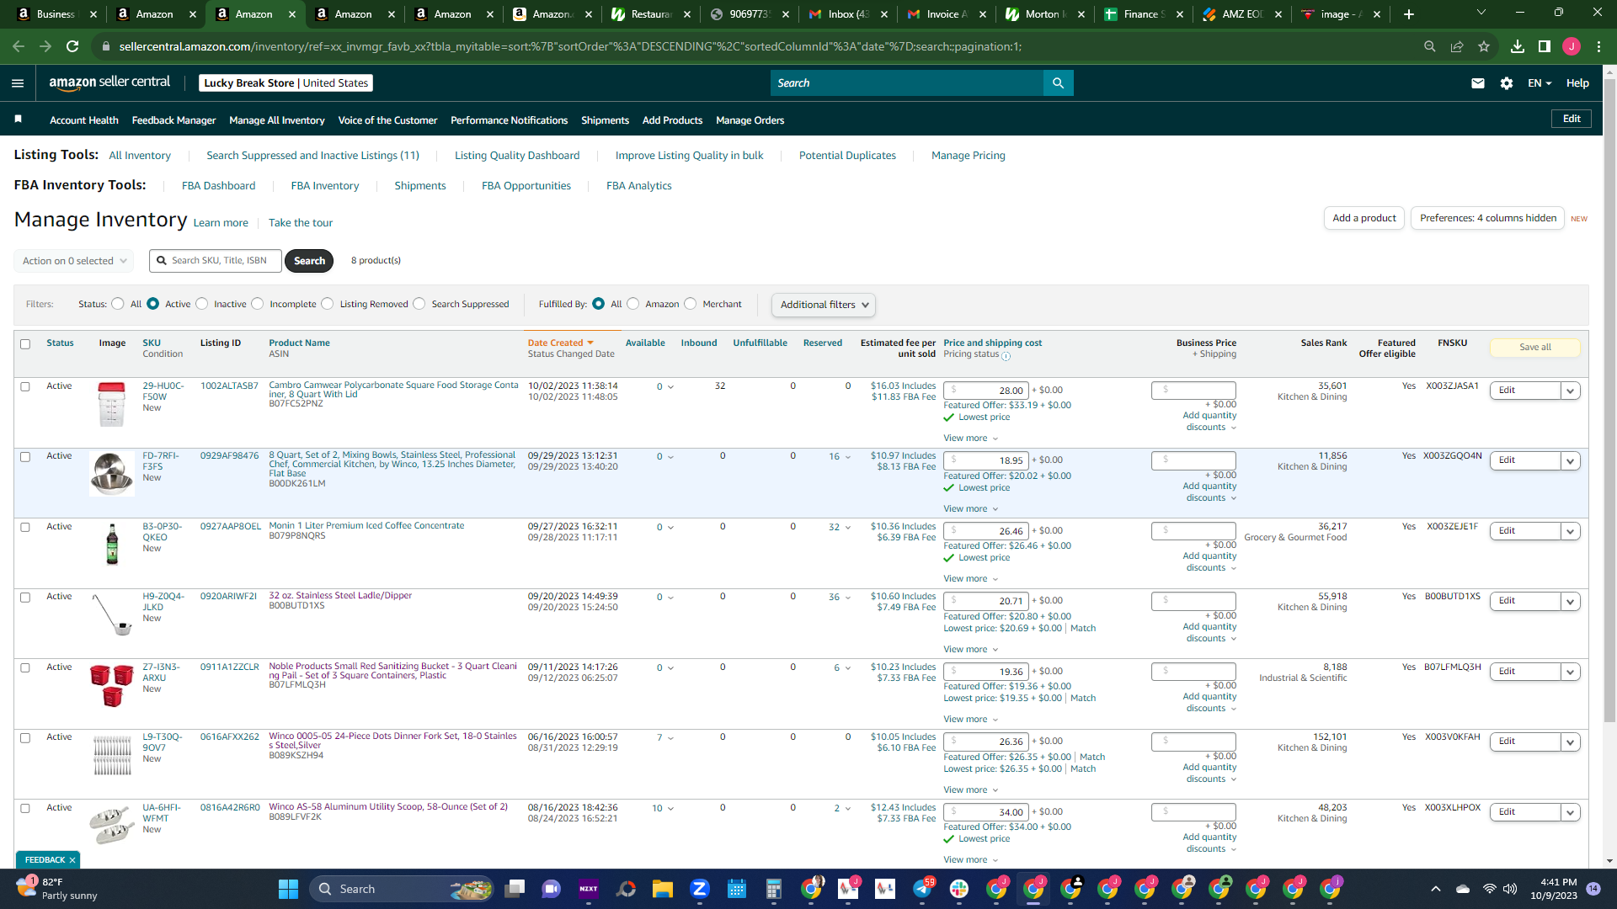Expand Add quantity discounts for Monin row
The width and height of the screenshot is (1617, 909).
tap(1210, 562)
